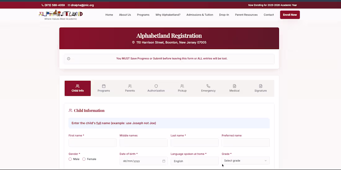The height and width of the screenshot is (170, 341).
Task: Switch to the Parents tab
Action: (x=130, y=88)
